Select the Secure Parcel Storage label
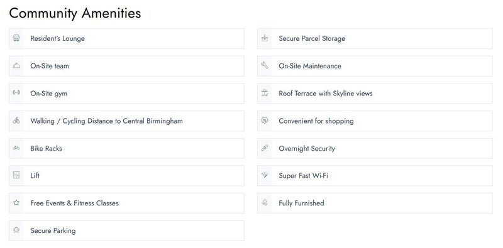 click(x=312, y=38)
